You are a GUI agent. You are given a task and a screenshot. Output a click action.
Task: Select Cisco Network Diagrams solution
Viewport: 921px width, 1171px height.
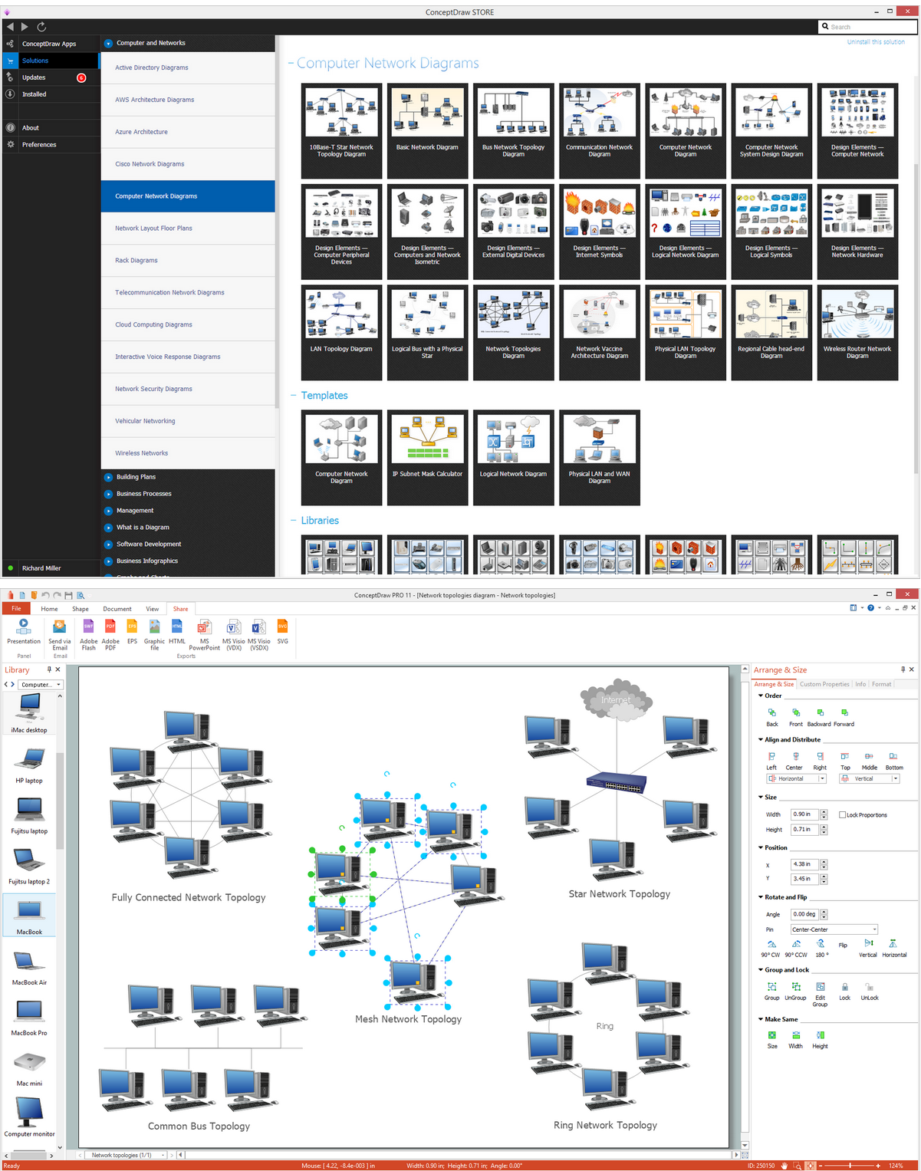coord(188,164)
